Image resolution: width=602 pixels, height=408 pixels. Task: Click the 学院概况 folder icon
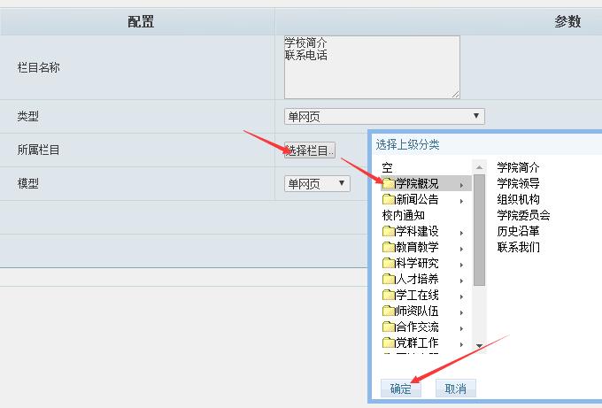click(x=389, y=183)
